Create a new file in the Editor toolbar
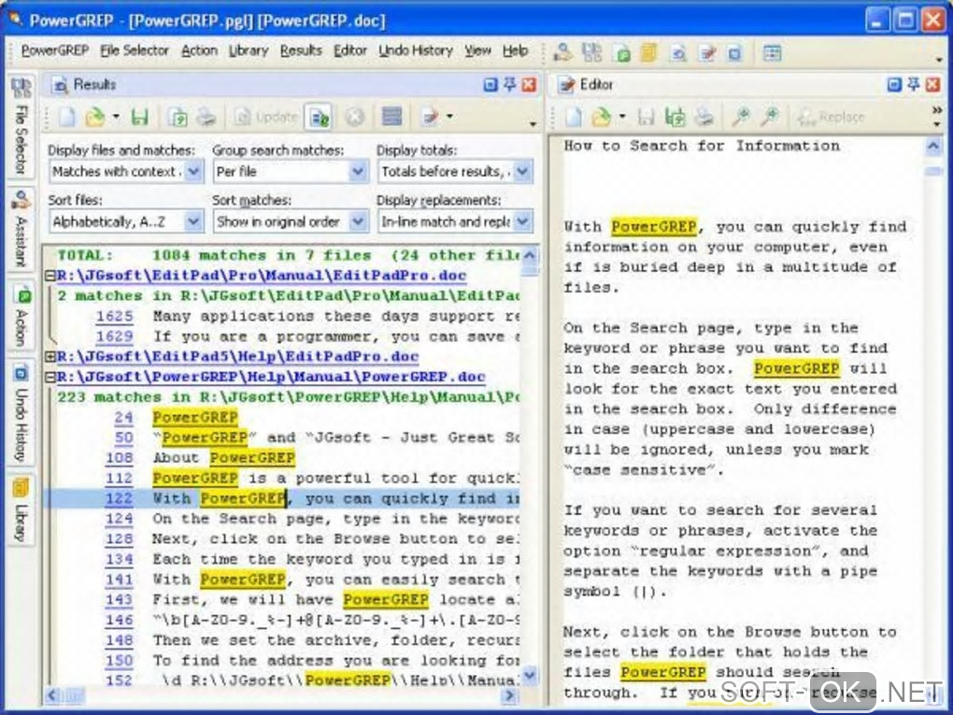Viewport: 953px width, 715px height. (573, 117)
